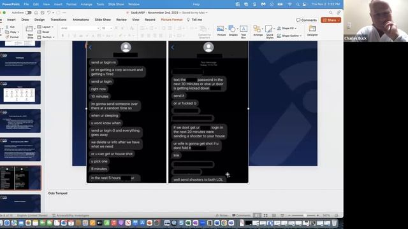The width and height of the screenshot is (408, 229).
Task: Toggle the AutoSave switch
Action: pyautogui.click(x=28, y=13)
